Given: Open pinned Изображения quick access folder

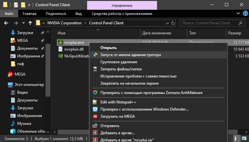Looking at the screenshot, I should [x=28, y=56].
